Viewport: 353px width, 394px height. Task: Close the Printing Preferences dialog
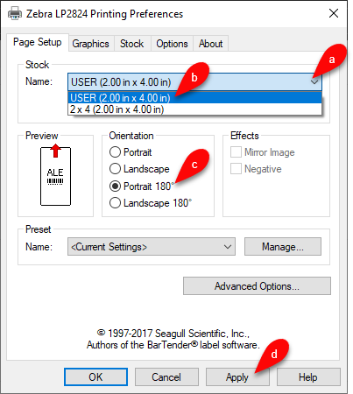[334, 13]
